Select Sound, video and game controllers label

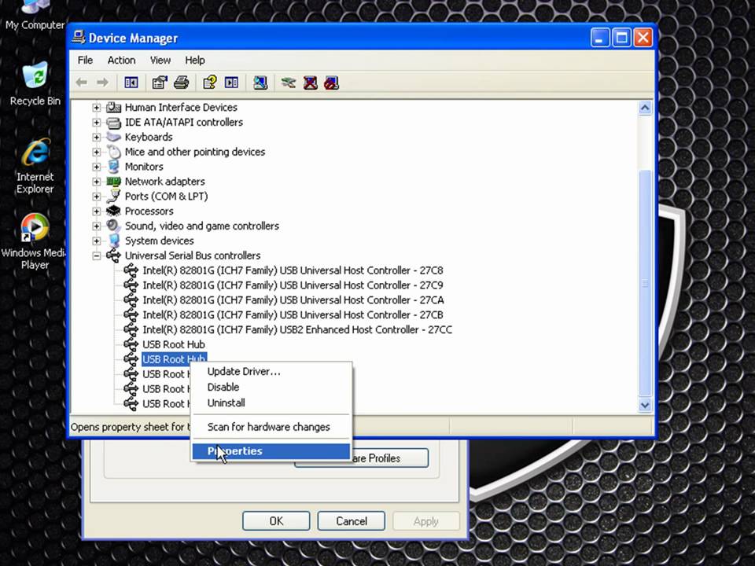coord(202,226)
